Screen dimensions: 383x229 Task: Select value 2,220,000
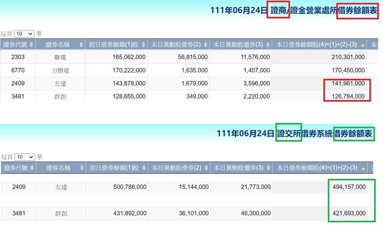(256, 96)
